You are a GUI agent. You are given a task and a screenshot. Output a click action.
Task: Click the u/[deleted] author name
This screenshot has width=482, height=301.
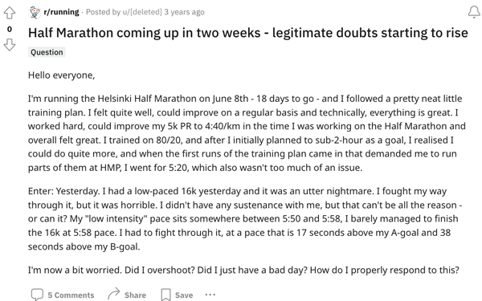click(142, 12)
